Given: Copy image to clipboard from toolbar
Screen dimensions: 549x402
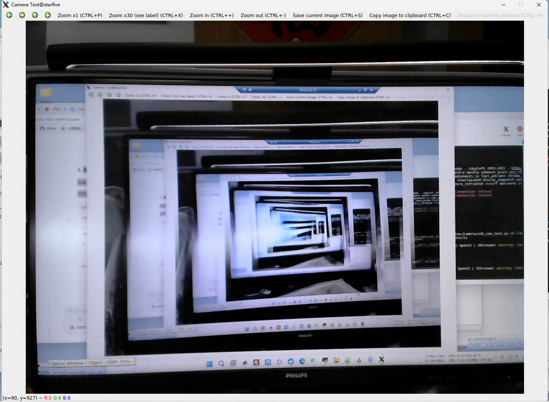Looking at the screenshot, I should [410, 15].
